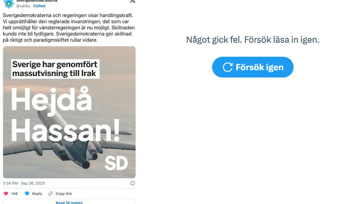This screenshot has width=362, height=204.
Task: Click the tweet text about handlingskraft
Action: 69,27
